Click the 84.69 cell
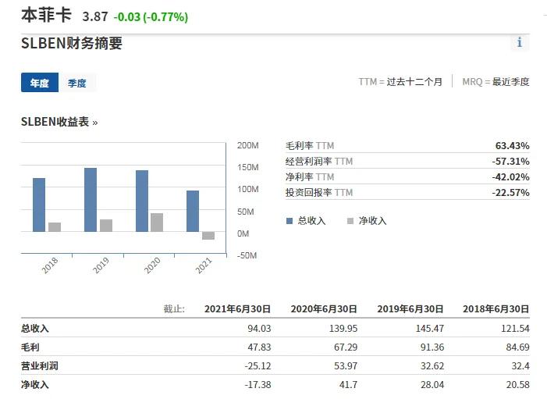Viewport: 547px width, 399px height. click(x=517, y=347)
